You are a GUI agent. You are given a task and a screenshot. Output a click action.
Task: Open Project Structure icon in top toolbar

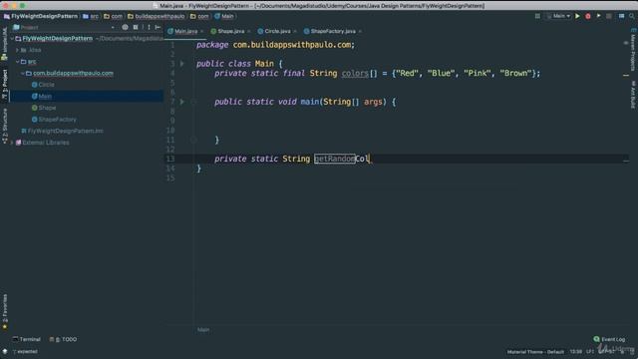tap(621, 16)
